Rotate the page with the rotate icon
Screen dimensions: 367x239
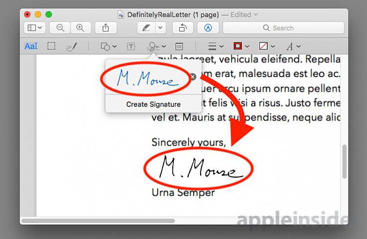tap(183, 28)
